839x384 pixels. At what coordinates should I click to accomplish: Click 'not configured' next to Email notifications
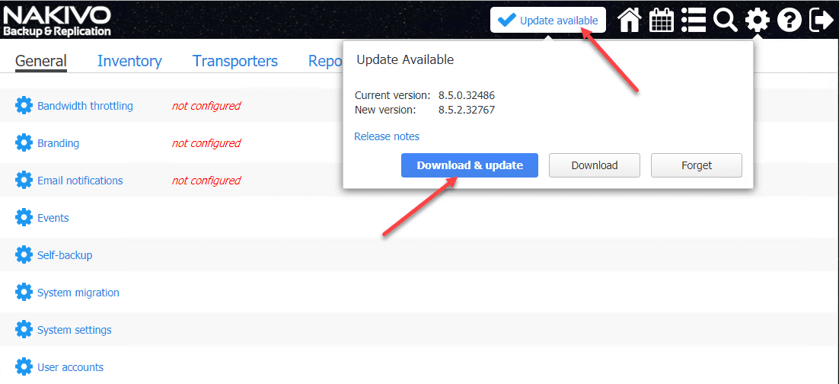point(206,181)
